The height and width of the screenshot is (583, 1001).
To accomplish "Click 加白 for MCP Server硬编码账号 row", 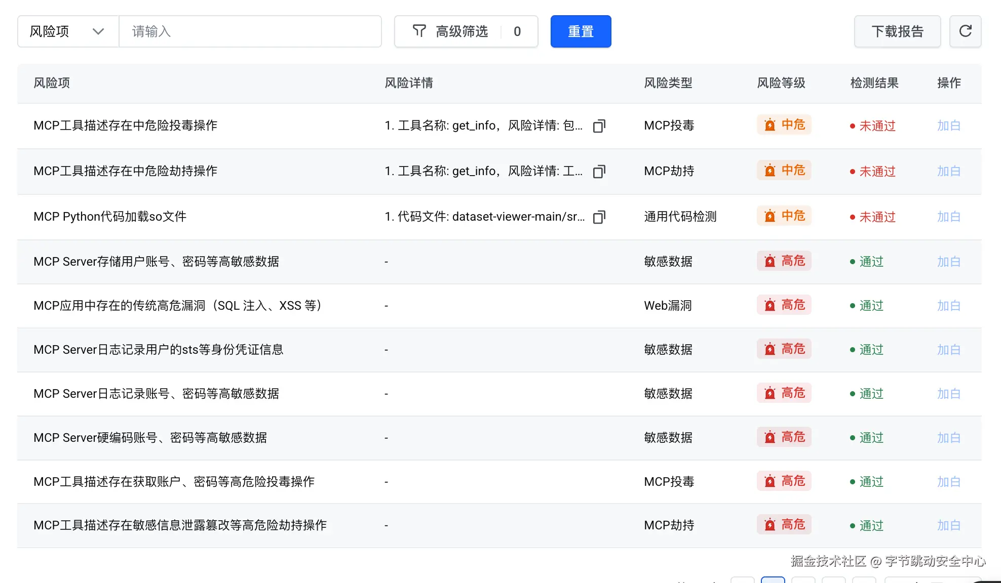I will point(948,438).
